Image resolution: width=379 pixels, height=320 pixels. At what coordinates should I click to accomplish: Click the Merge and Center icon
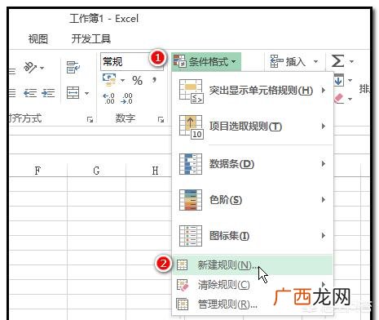(x=73, y=93)
